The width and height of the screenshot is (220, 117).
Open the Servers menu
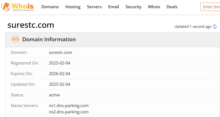point(94,7)
